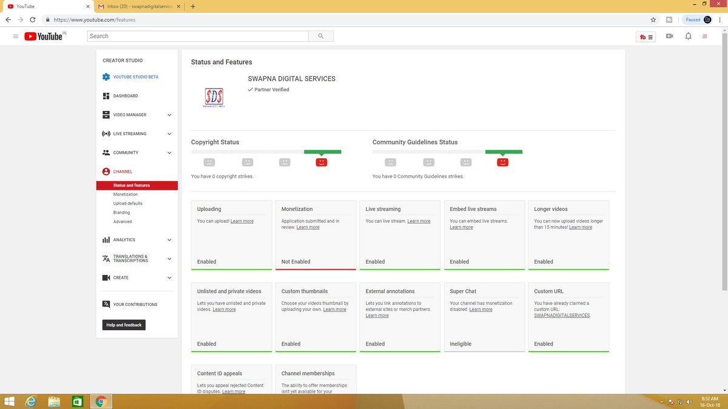Click the Your Contributions icon
This screenshot has height=409, width=728.
click(106, 304)
